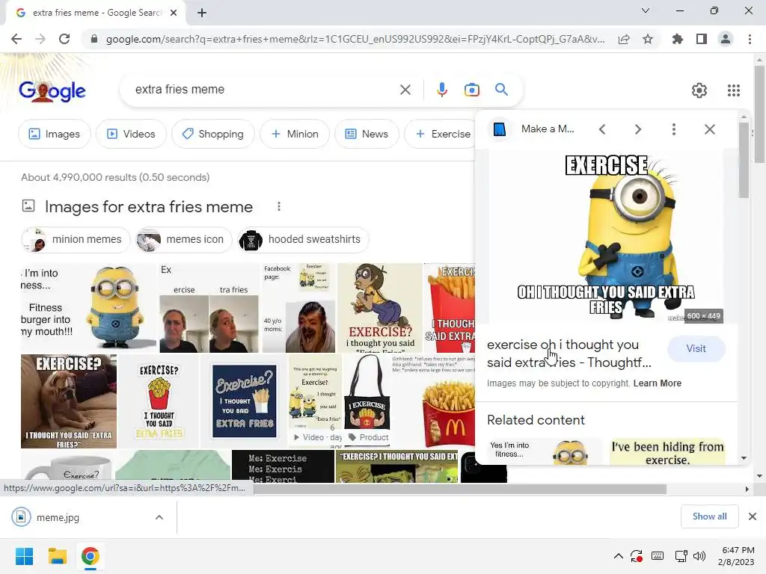Viewport: 766px width, 574px height.
Task: Open the Chrome side panel icon
Action: coord(702,39)
